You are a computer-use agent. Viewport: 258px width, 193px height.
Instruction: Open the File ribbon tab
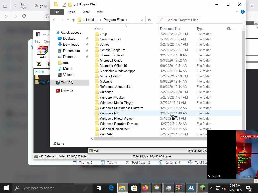pos(57,12)
